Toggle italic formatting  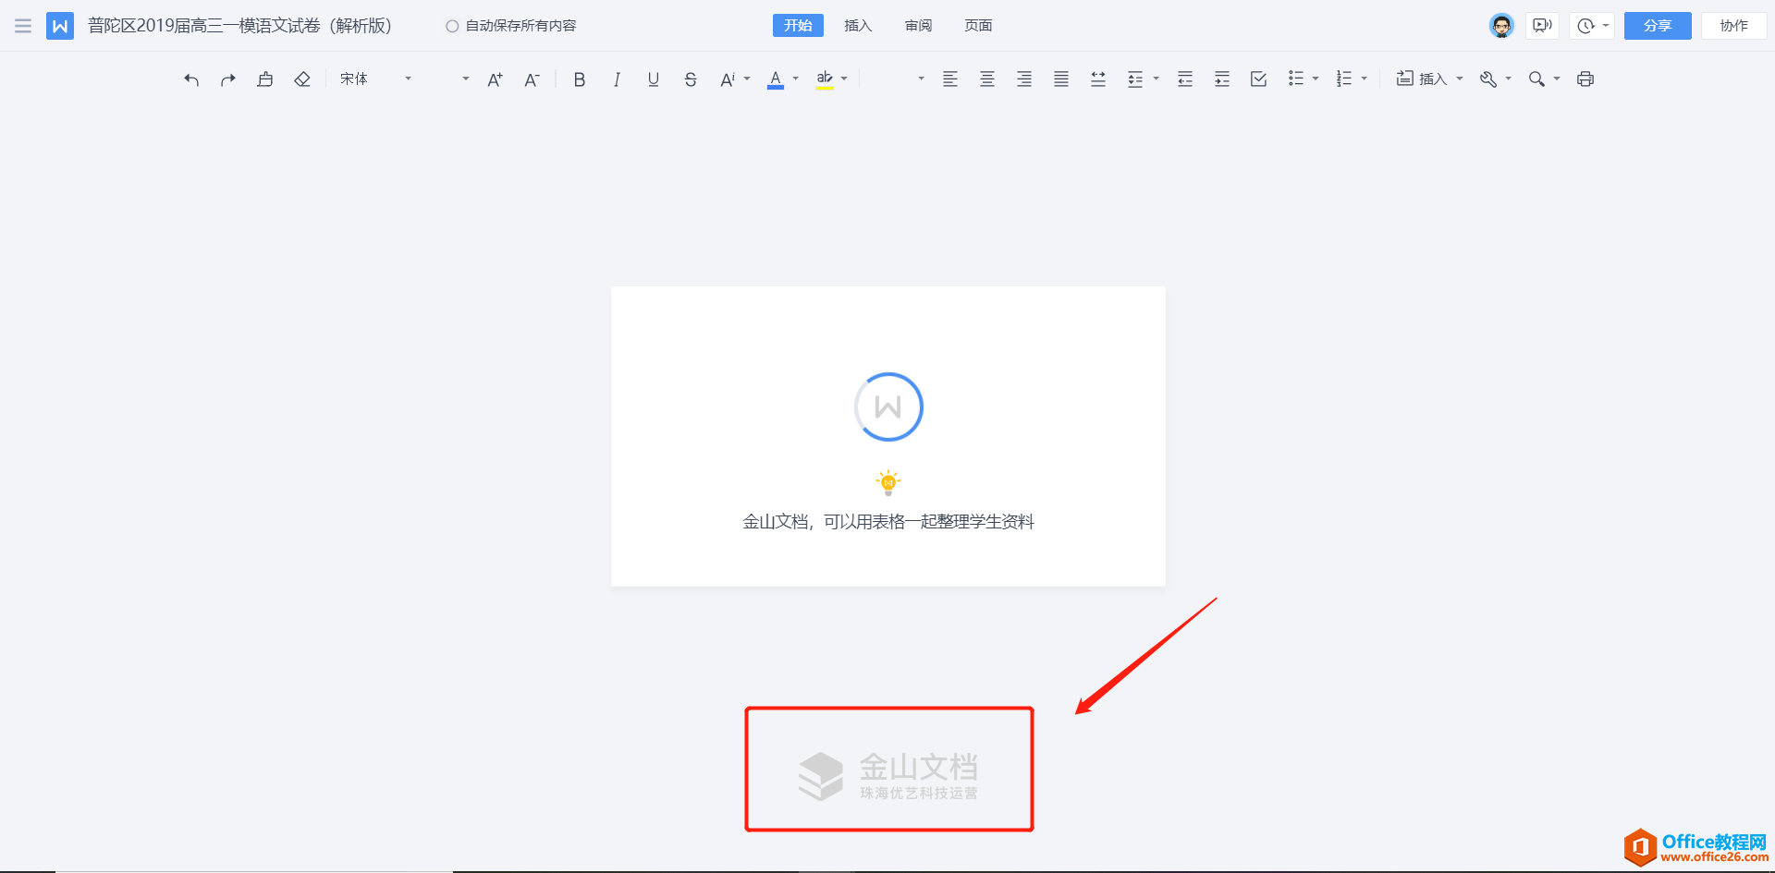617,79
